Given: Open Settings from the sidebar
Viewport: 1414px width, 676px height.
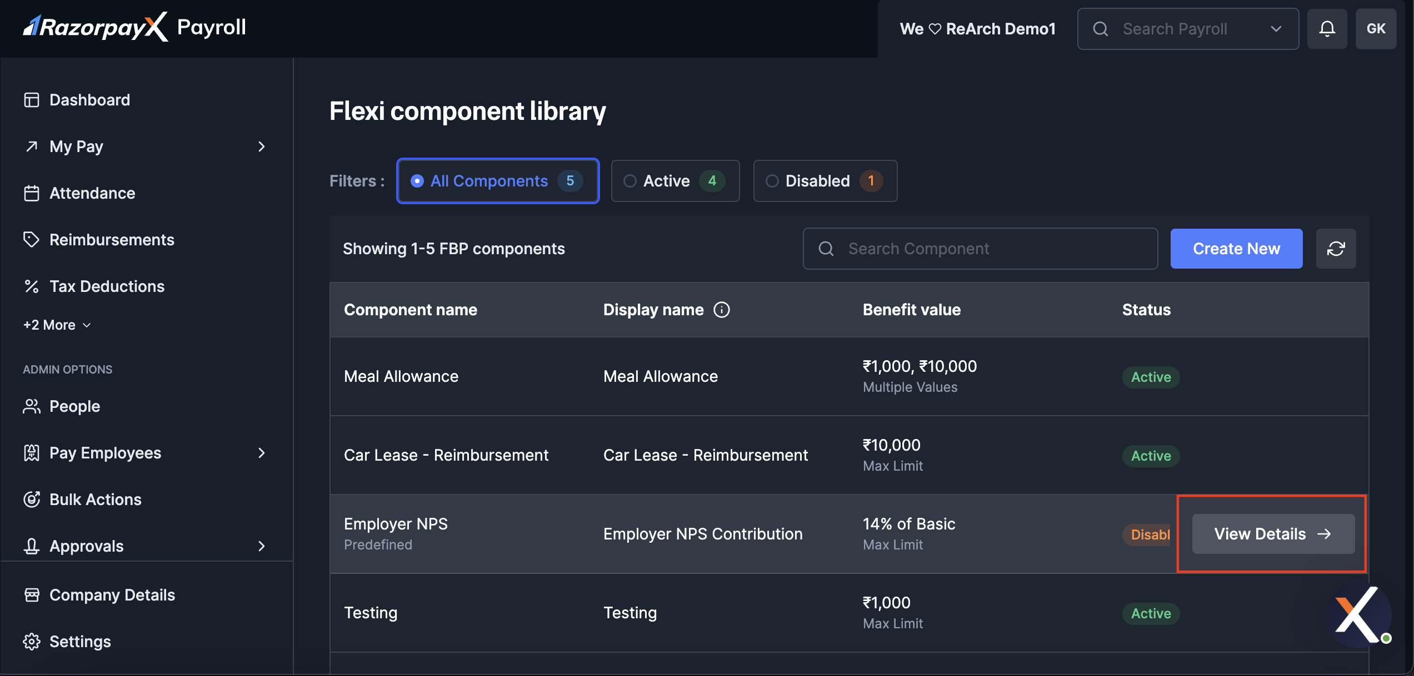Looking at the screenshot, I should pos(80,642).
